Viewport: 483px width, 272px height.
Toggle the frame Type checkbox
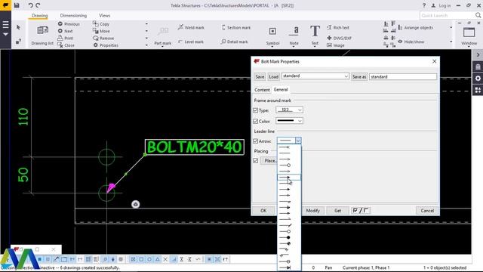pyautogui.click(x=255, y=110)
